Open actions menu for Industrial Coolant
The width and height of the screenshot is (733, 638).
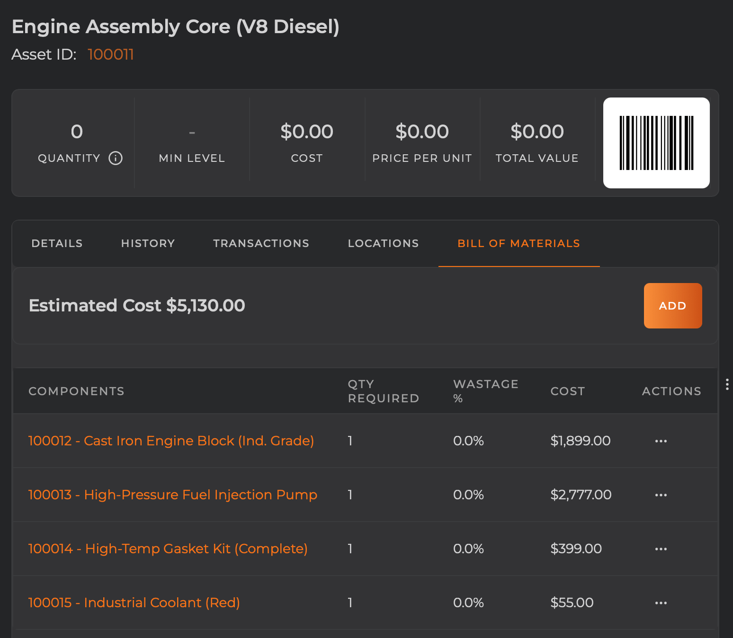pos(661,603)
